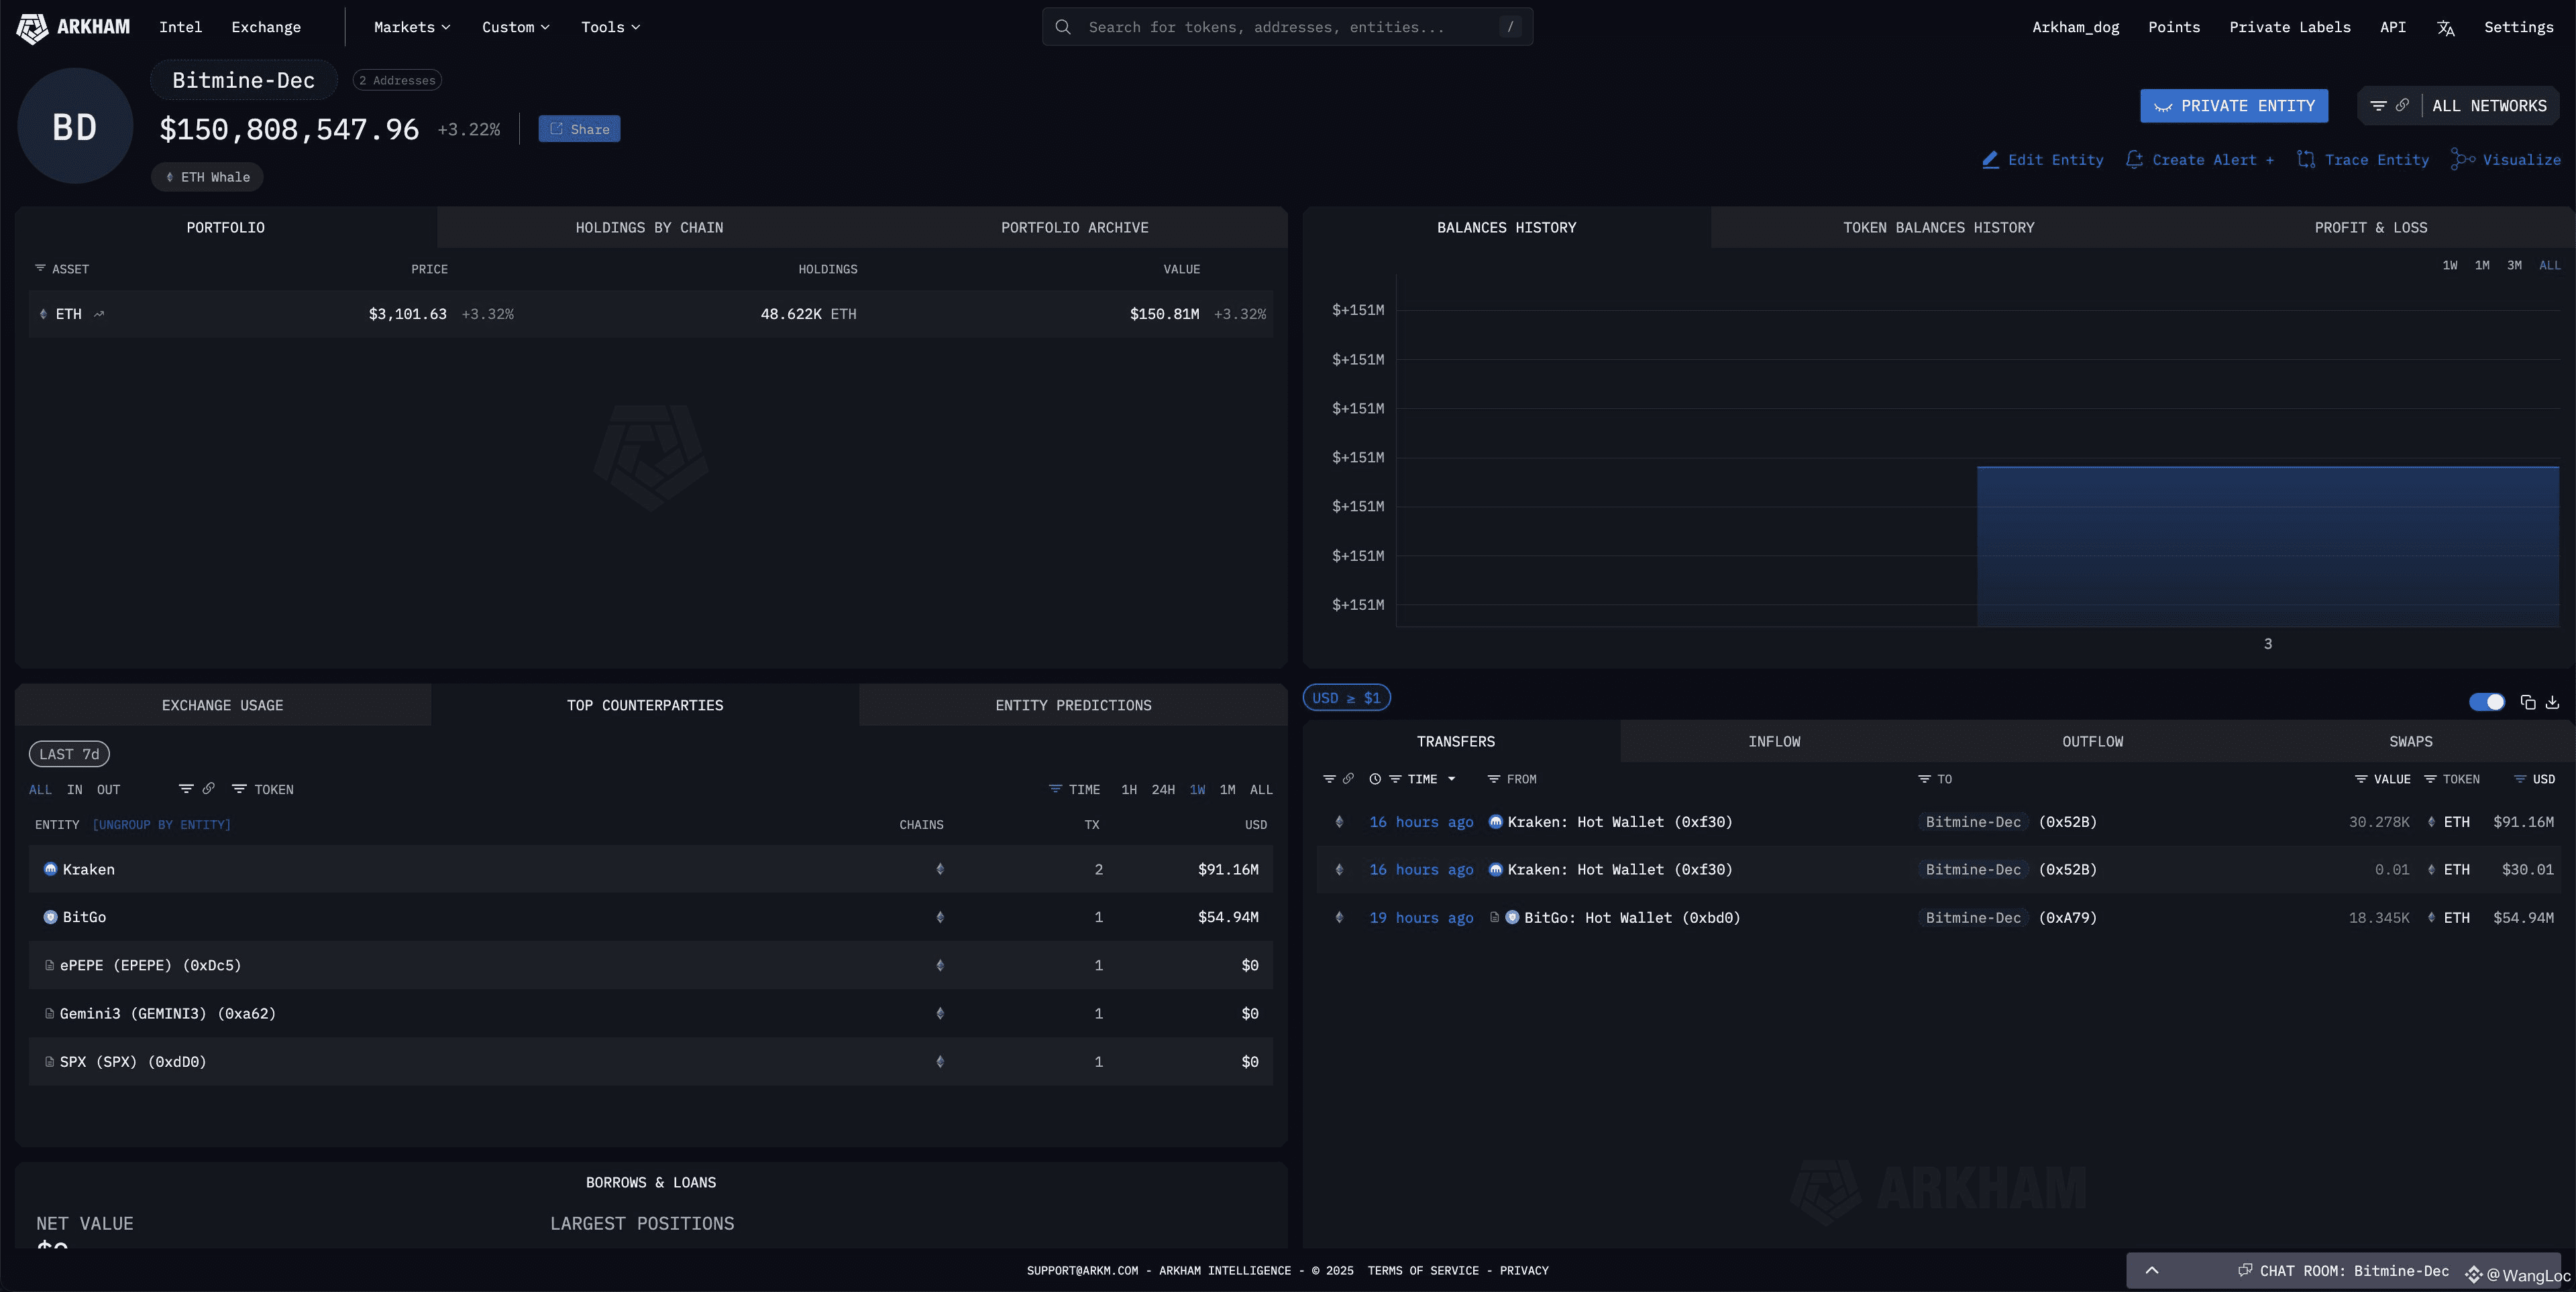Switch to the Holdings By Chain tab

[649, 228]
